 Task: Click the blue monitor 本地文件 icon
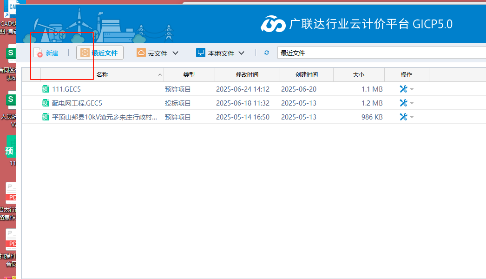click(x=201, y=53)
